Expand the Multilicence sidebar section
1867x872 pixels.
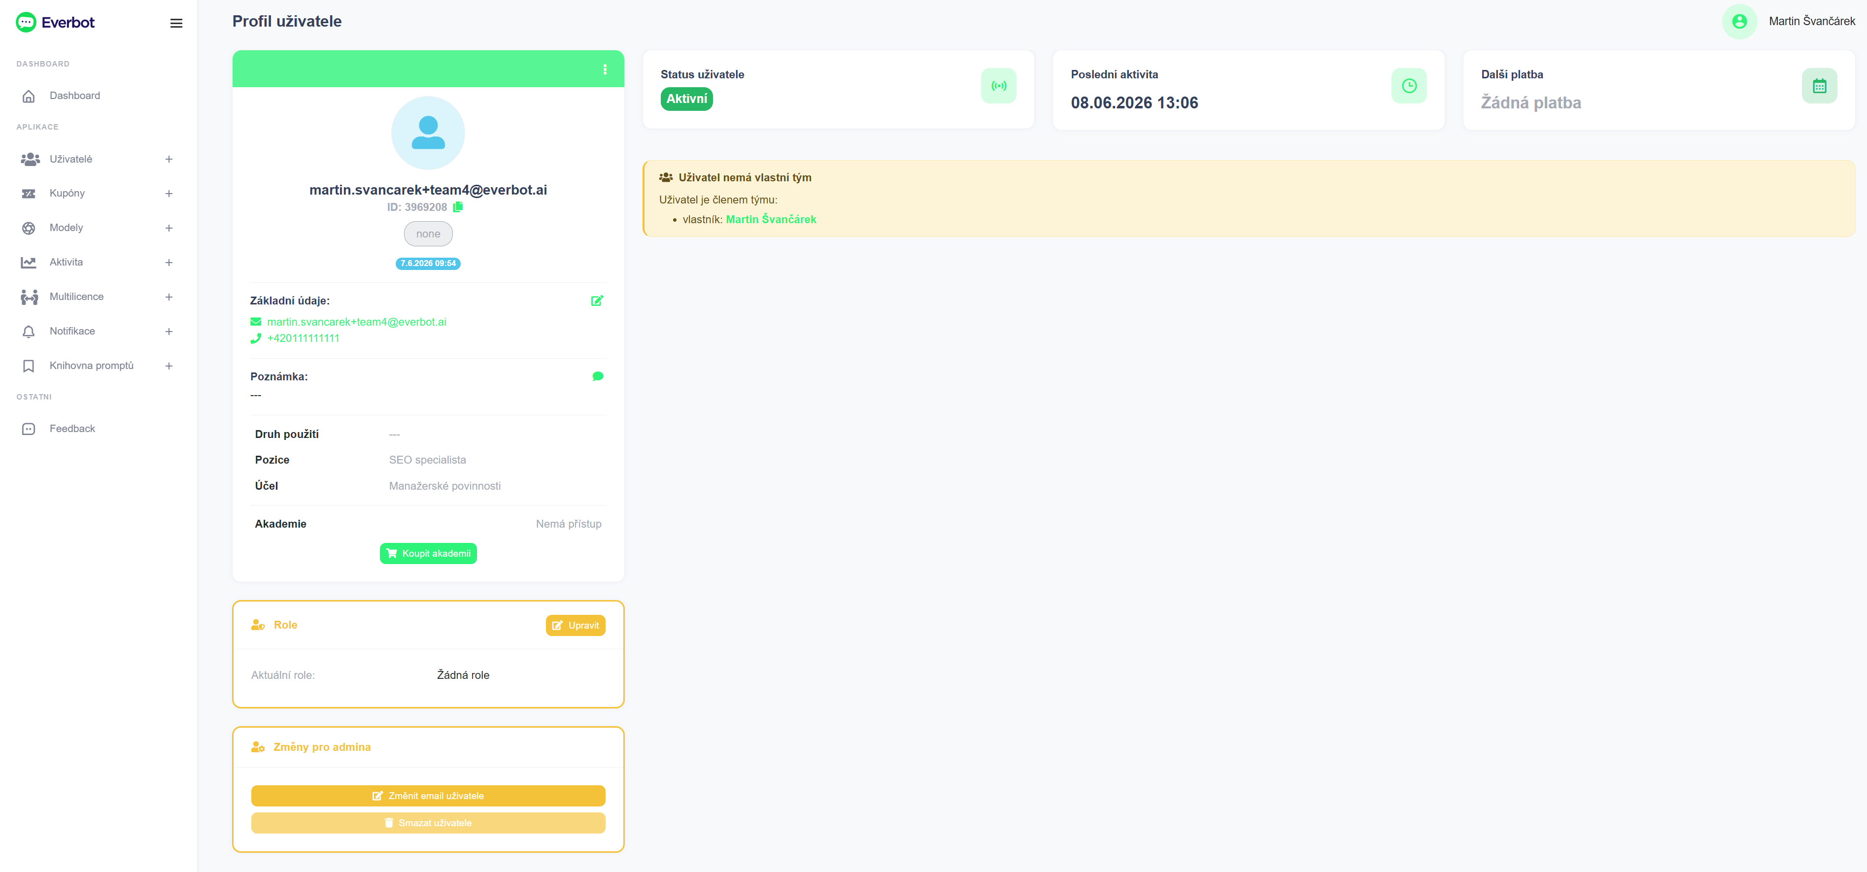click(x=169, y=297)
